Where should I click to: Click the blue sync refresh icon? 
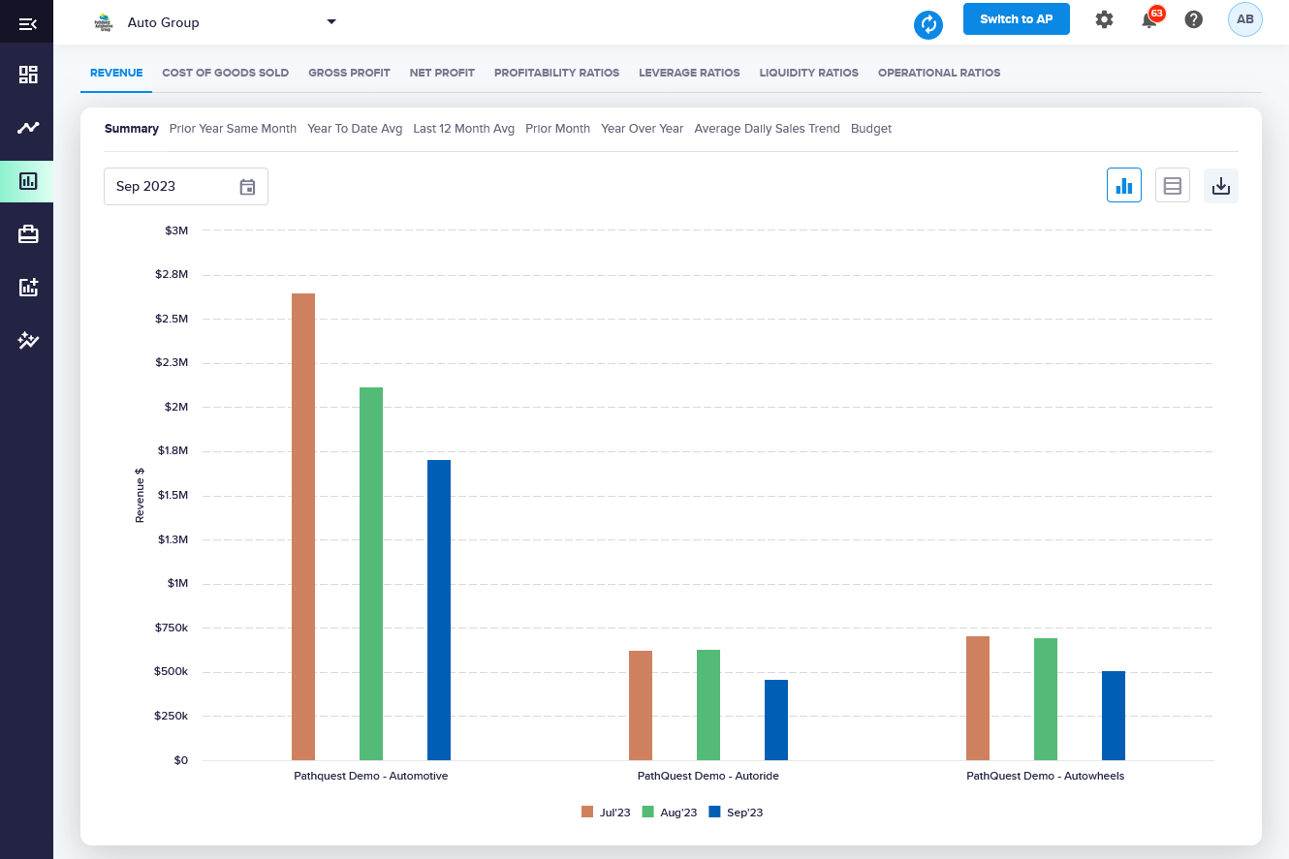pos(928,24)
